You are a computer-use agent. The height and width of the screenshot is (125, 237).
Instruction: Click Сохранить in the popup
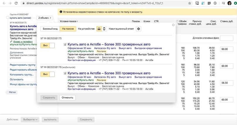click(x=49, y=98)
